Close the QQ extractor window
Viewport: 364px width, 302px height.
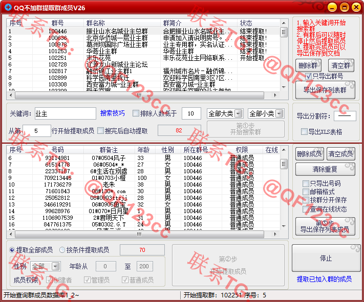(356, 7)
